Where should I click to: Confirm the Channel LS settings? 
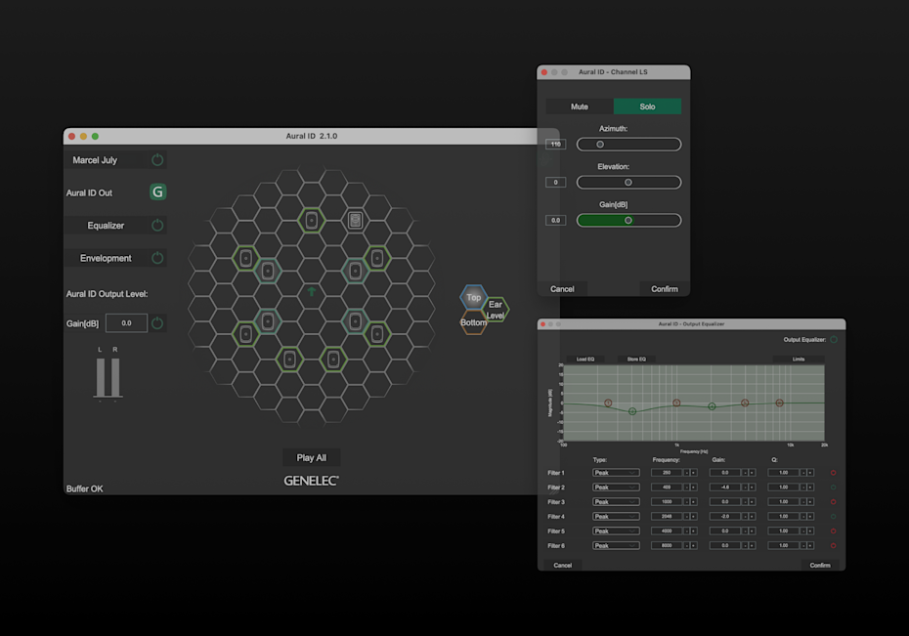pyautogui.click(x=665, y=289)
